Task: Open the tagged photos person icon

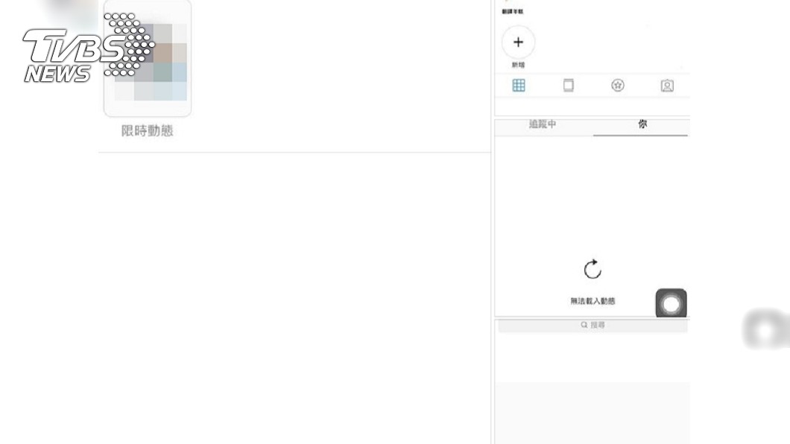Action: [x=667, y=86]
